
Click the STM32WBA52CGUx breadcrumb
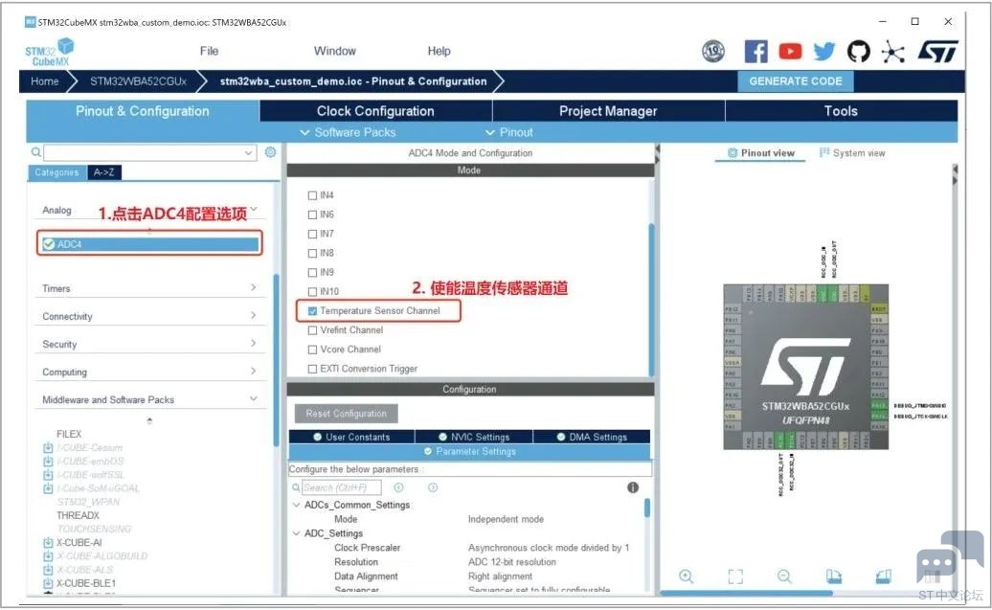click(x=138, y=81)
